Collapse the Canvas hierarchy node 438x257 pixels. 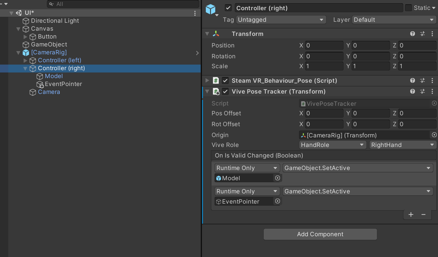coord(18,29)
